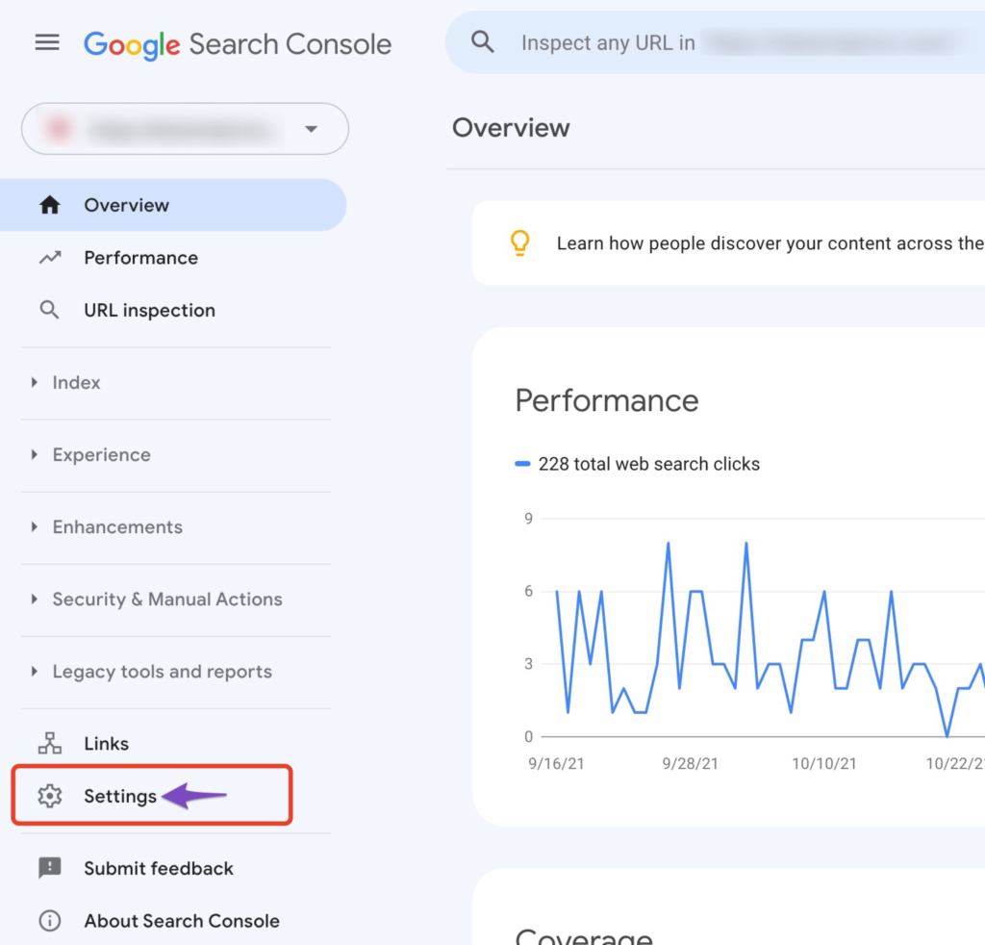Click the Links sitemap icon

[x=50, y=743]
